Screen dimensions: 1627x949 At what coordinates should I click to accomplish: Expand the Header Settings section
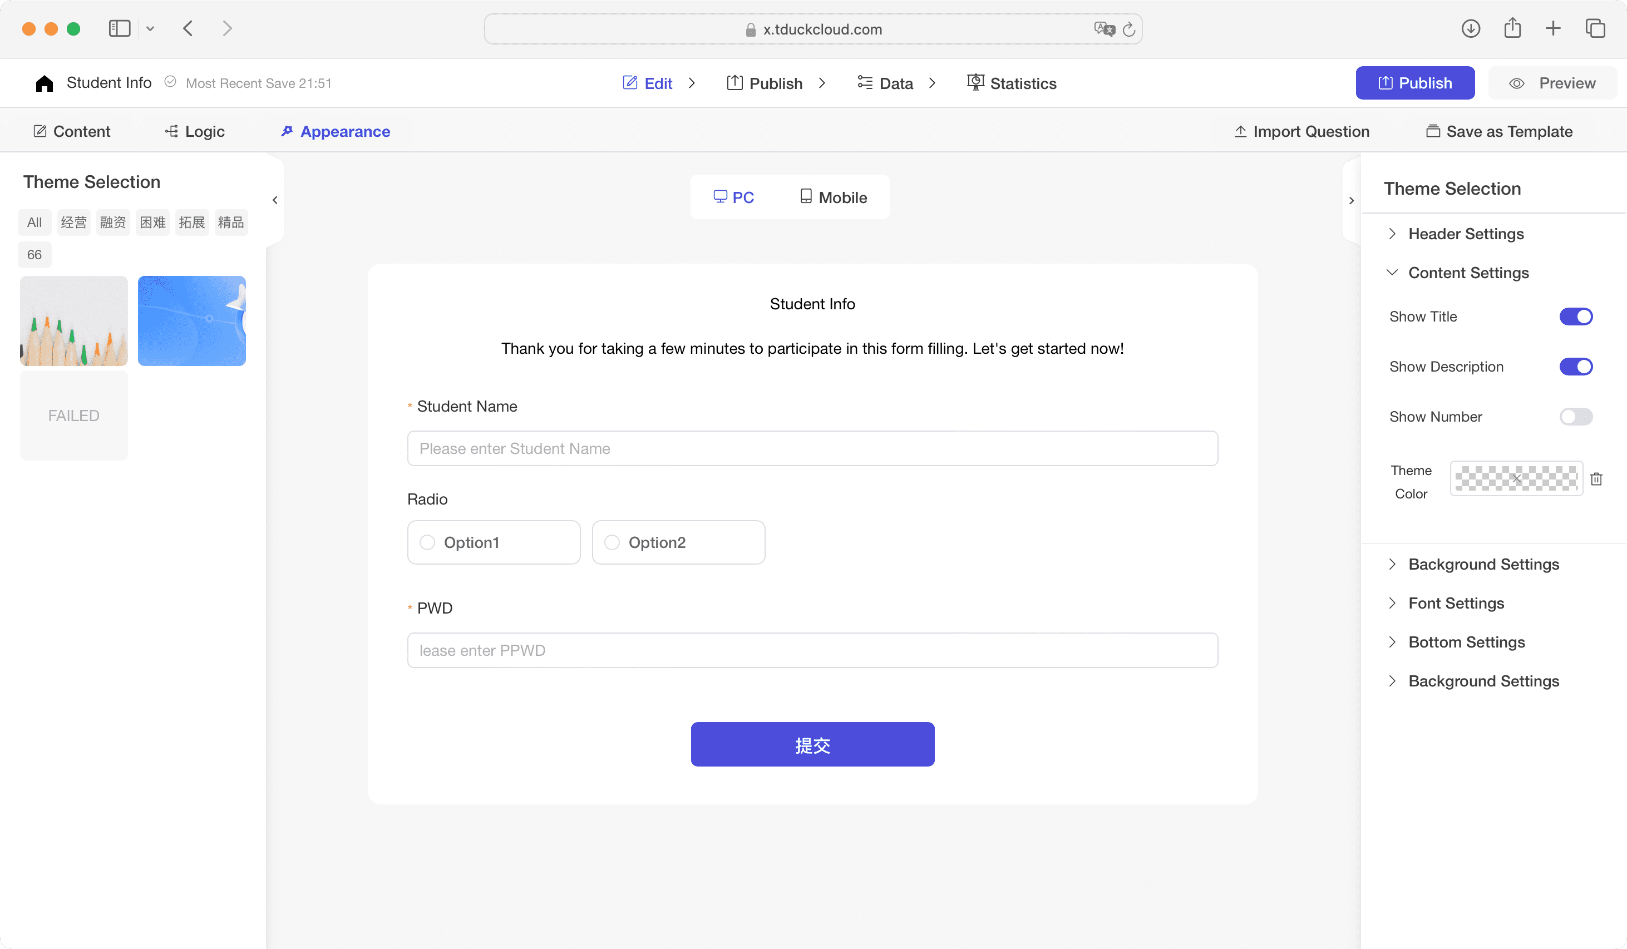(1466, 234)
